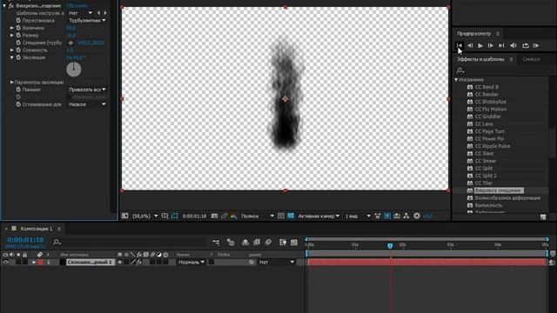557x313 pixels.
Task: Toggle the stopwatch for Перестановка
Action: [18, 21]
